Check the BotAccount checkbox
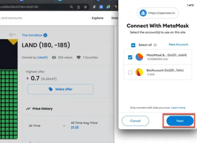 130,72
